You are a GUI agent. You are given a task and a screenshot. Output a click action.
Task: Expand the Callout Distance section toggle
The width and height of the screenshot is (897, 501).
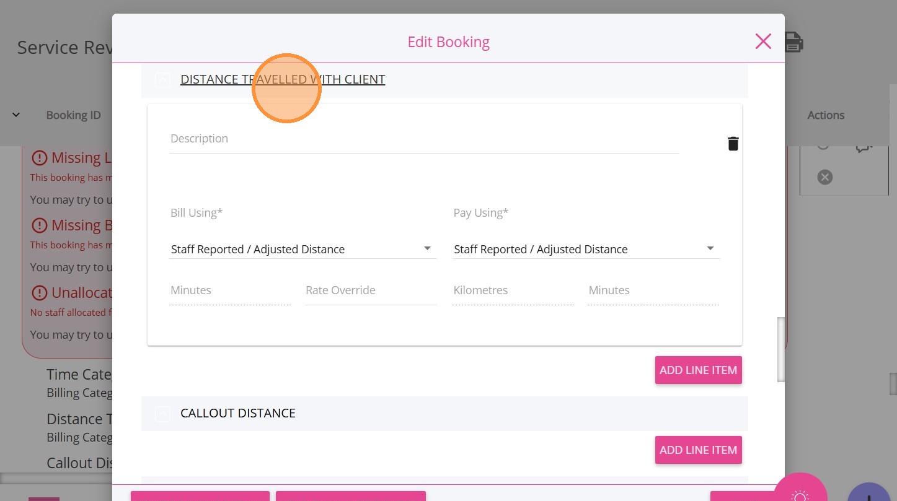[162, 414]
